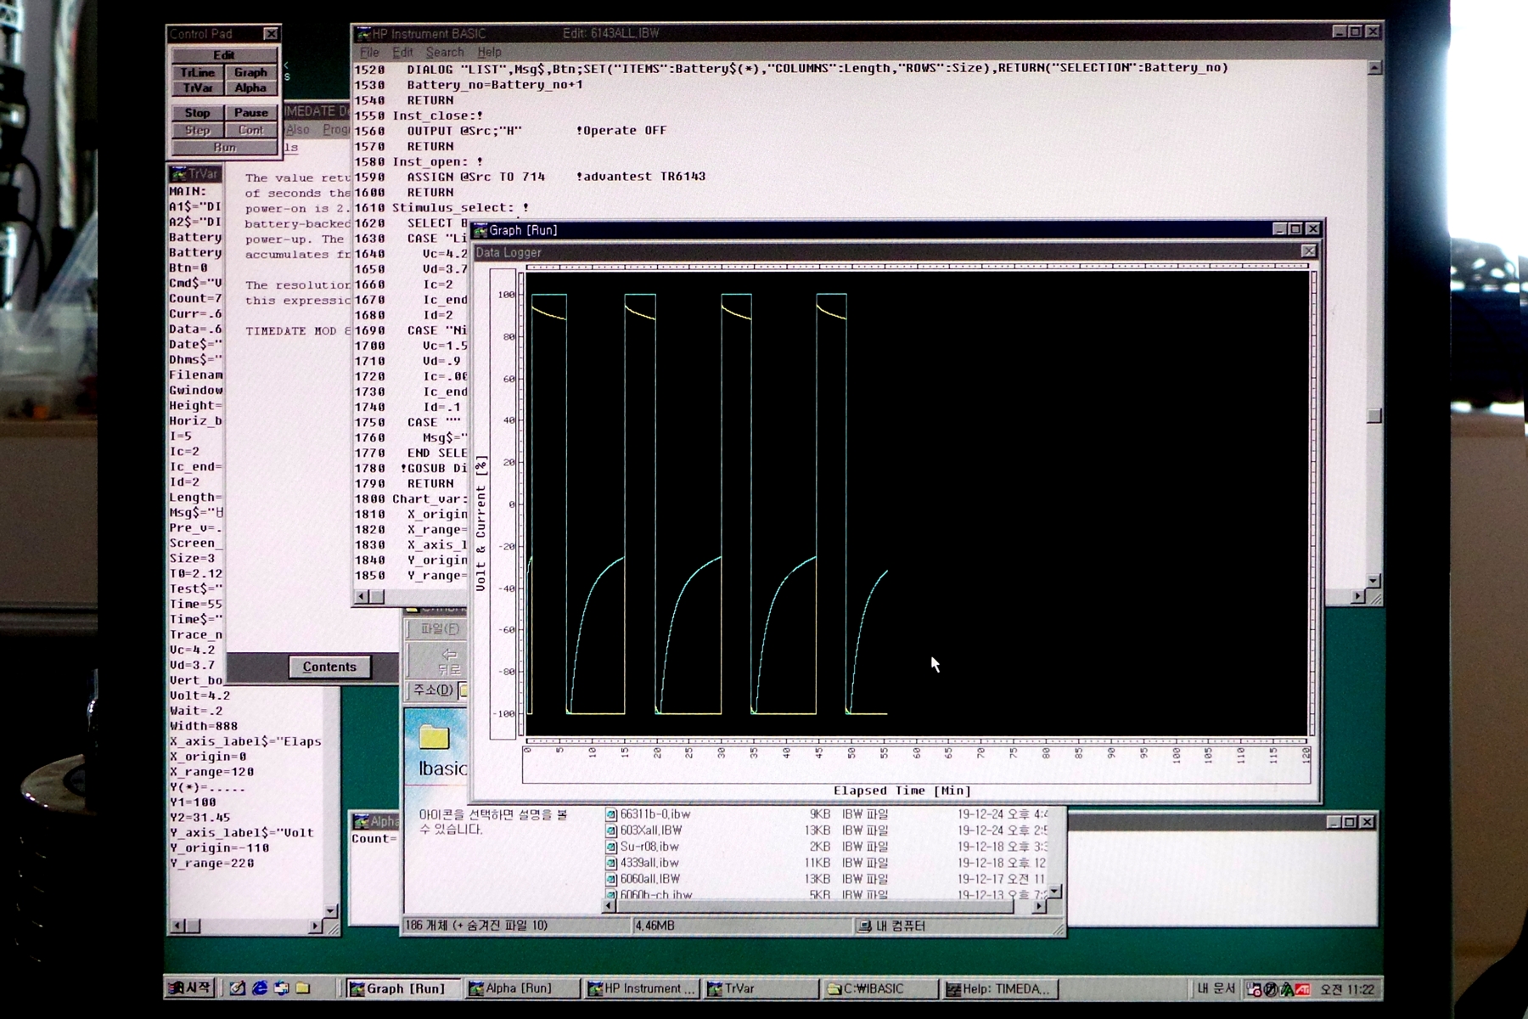Image resolution: width=1528 pixels, height=1019 pixels.
Task: Click the Graph [Run] window title icon
Action: 480,230
